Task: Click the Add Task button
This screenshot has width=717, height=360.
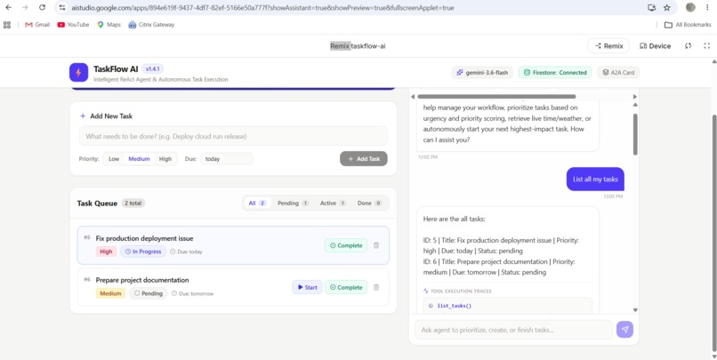Action: coord(364,158)
